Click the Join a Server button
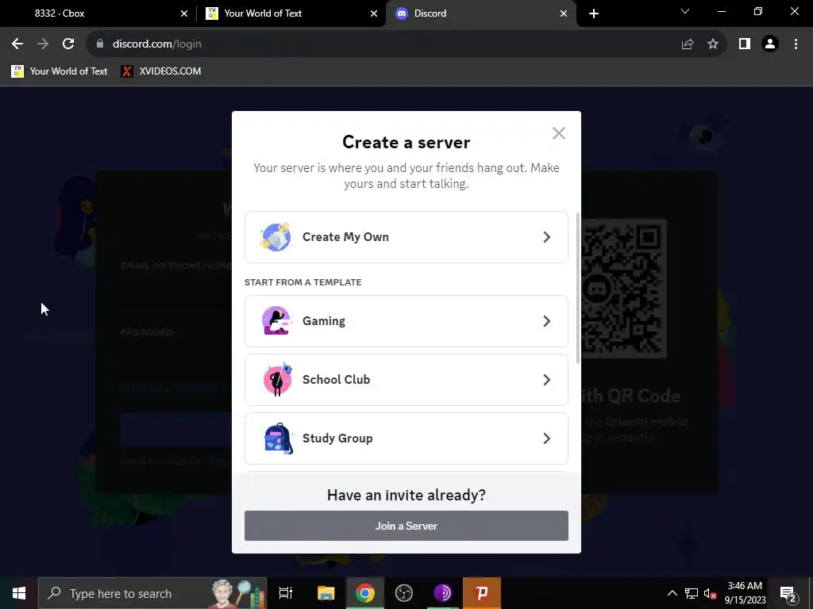Viewport: 813px width, 609px height. pyautogui.click(x=406, y=526)
